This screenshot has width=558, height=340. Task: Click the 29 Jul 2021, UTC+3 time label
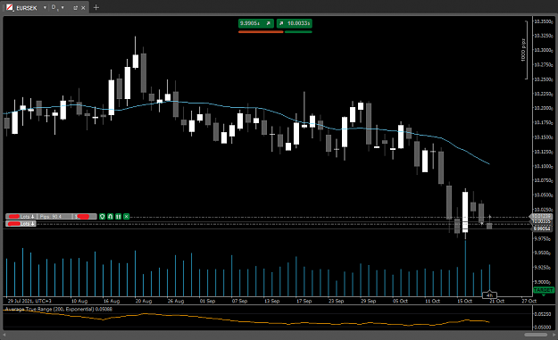(x=29, y=301)
